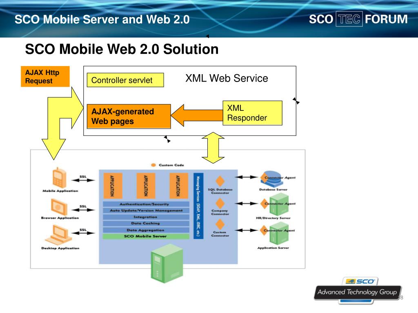Click the Company Connector diamond
This screenshot has width=418, height=313.
pos(220,203)
